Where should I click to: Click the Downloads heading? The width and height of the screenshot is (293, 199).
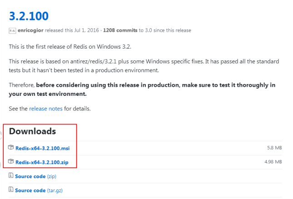[x=32, y=131]
